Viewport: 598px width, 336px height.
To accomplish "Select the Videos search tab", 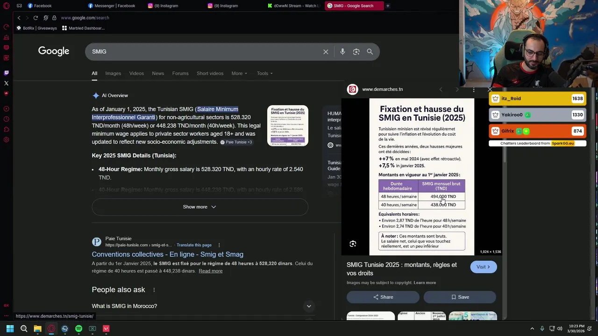I will pyautogui.click(x=136, y=73).
